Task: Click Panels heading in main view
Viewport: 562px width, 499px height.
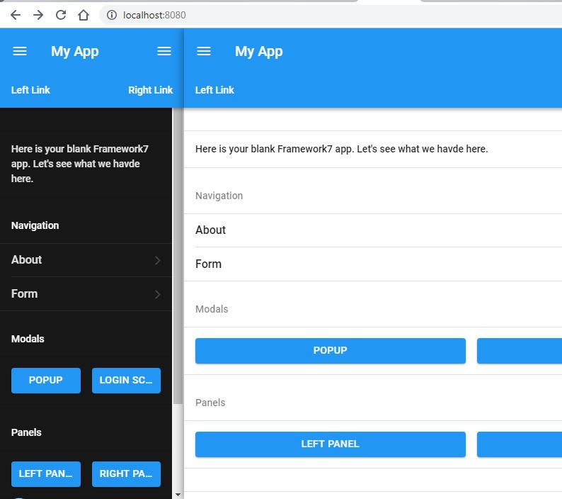Action: 210,403
